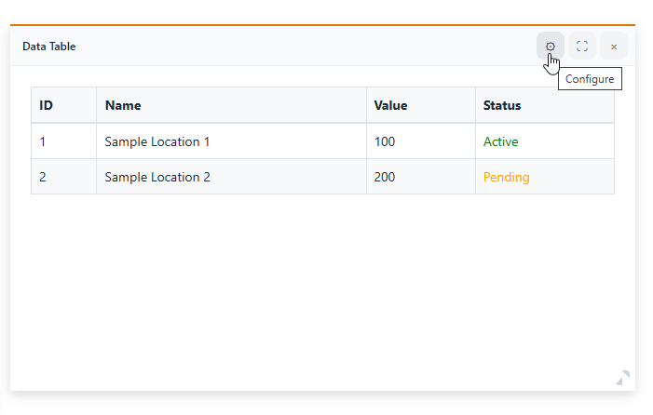Sort by the Name column header
This screenshot has height=415, width=653.
tap(123, 105)
